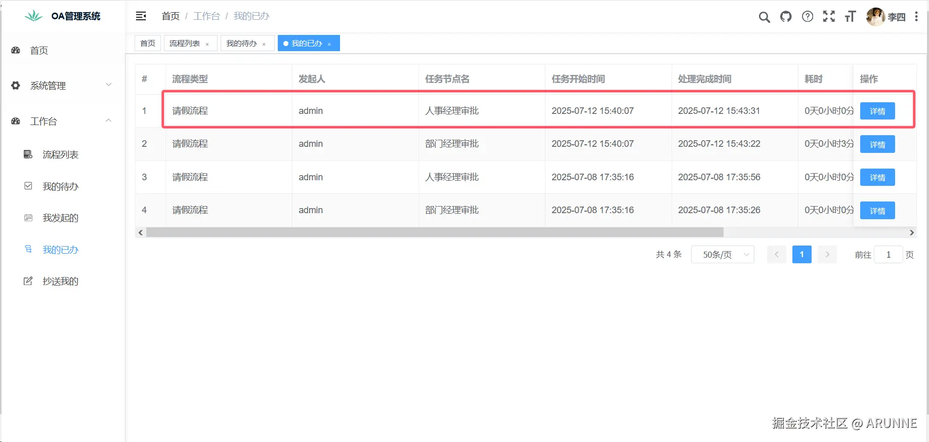Click the 前往 page number input
The height and width of the screenshot is (442, 929).
point(889,255)
